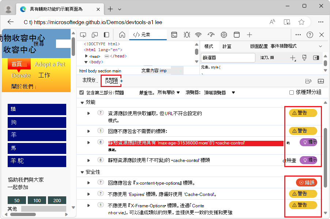Click the network conditions wifi icon
This screenshot has width=330, height=219.
(198, 35)
